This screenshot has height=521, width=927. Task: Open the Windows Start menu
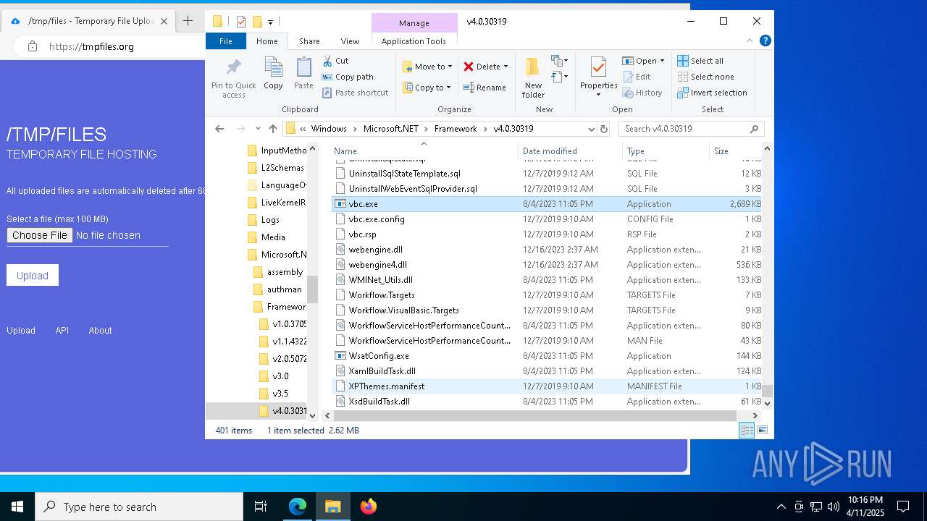[17, 507]
